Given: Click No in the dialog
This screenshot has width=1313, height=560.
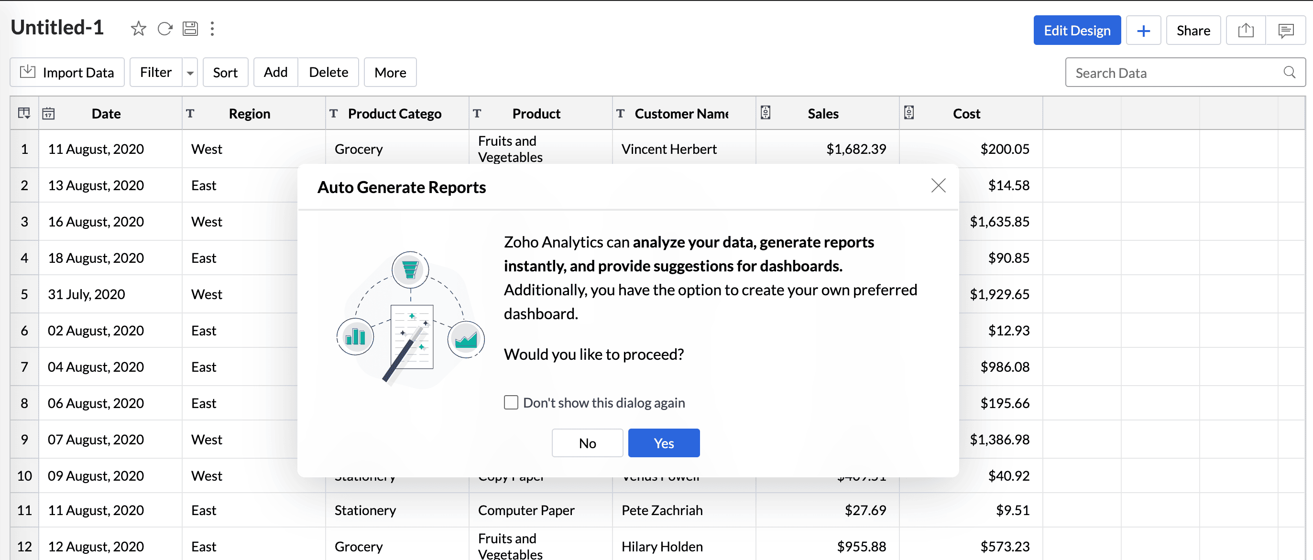Looking at the screenshot, I should pos(587,443).
